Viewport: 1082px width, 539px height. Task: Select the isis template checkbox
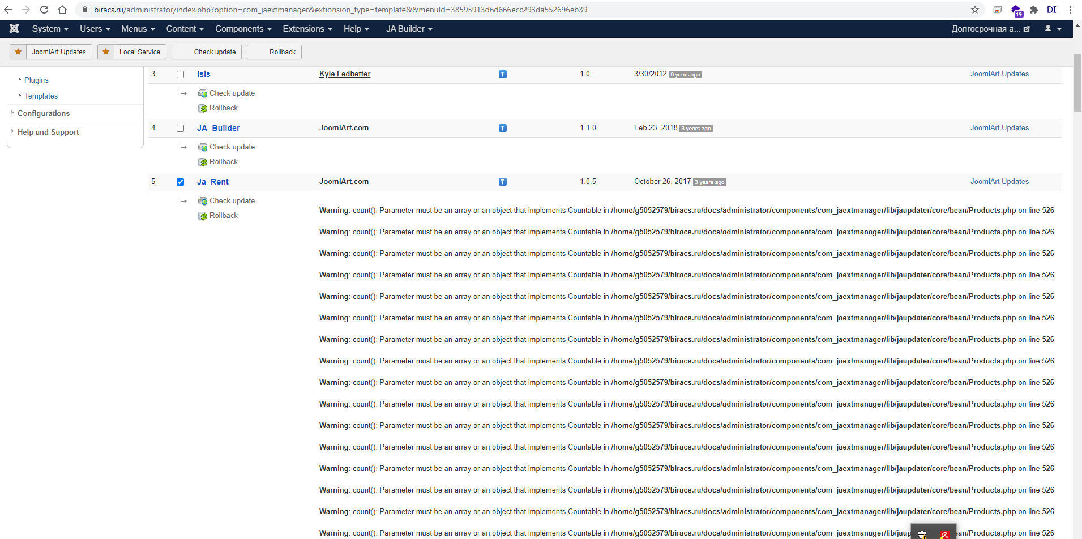[181, 74]
